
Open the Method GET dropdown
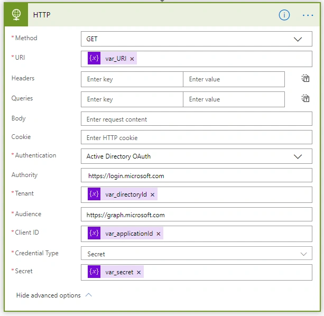point(197,39)
